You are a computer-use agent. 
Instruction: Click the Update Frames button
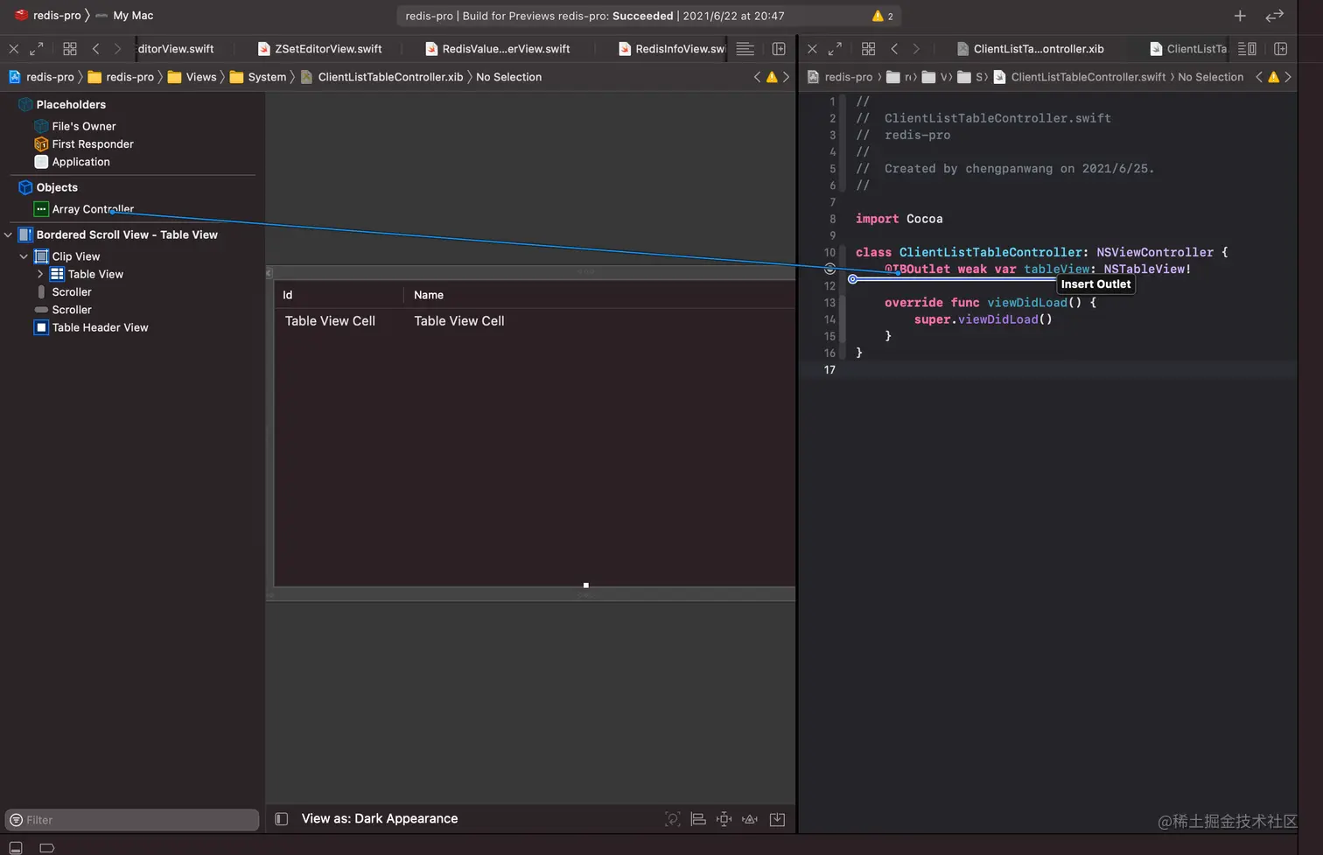point(672,819)
